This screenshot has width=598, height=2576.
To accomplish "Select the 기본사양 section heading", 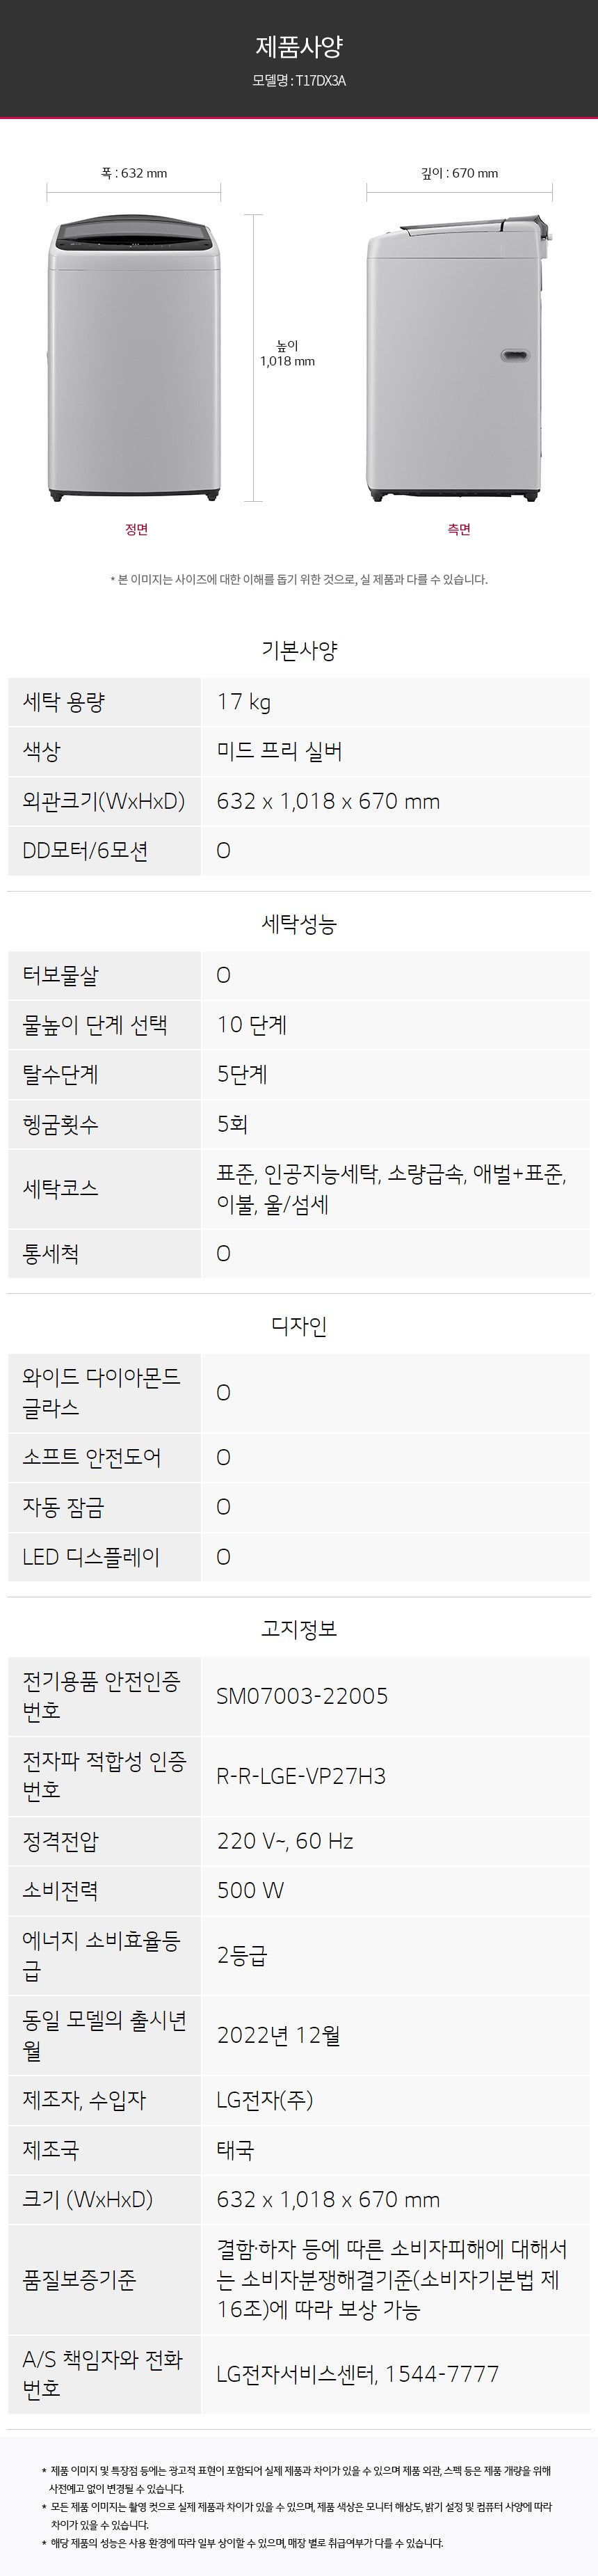I will coord(298,651).
